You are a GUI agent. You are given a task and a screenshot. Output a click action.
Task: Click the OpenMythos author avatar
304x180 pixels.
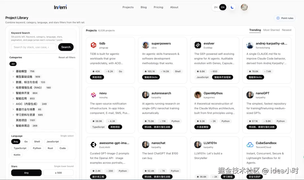point(198,95)
